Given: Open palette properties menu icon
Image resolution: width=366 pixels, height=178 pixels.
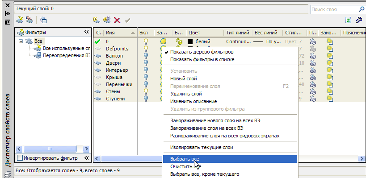Looking at the screenshot, I should tap(8, 22).
